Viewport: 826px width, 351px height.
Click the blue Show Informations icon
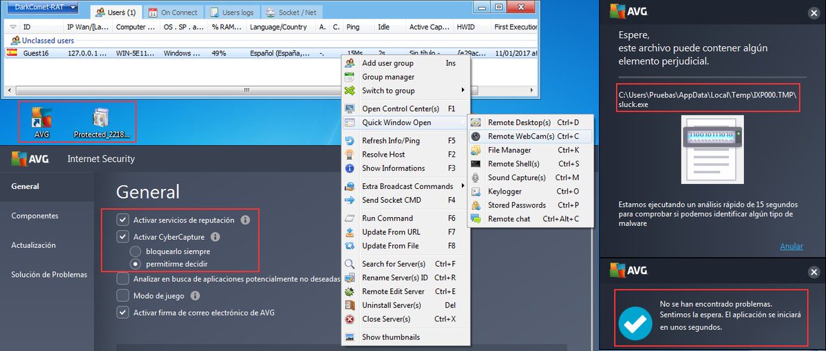(350, 168)
